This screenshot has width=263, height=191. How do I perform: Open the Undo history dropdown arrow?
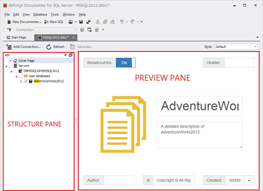pos(127,22)
